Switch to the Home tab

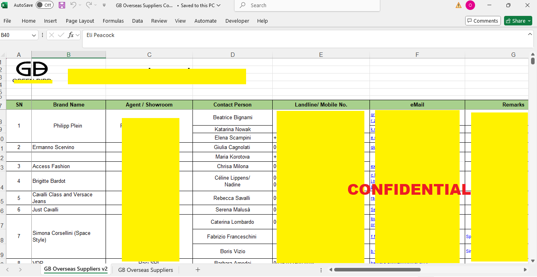29,21
